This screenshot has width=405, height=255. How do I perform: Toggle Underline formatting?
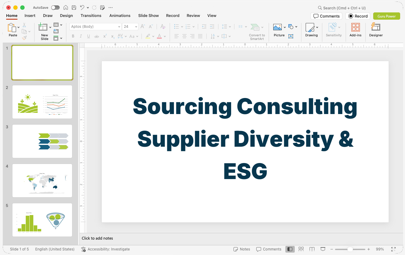[88, 36]
